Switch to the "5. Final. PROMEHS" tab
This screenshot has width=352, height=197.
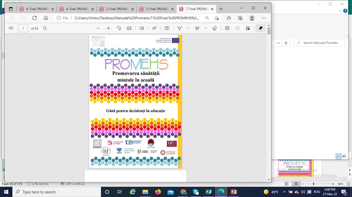[x=156, y=9]
